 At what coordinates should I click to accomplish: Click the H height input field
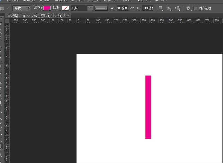pyautogui.click(x=148, y=8)
